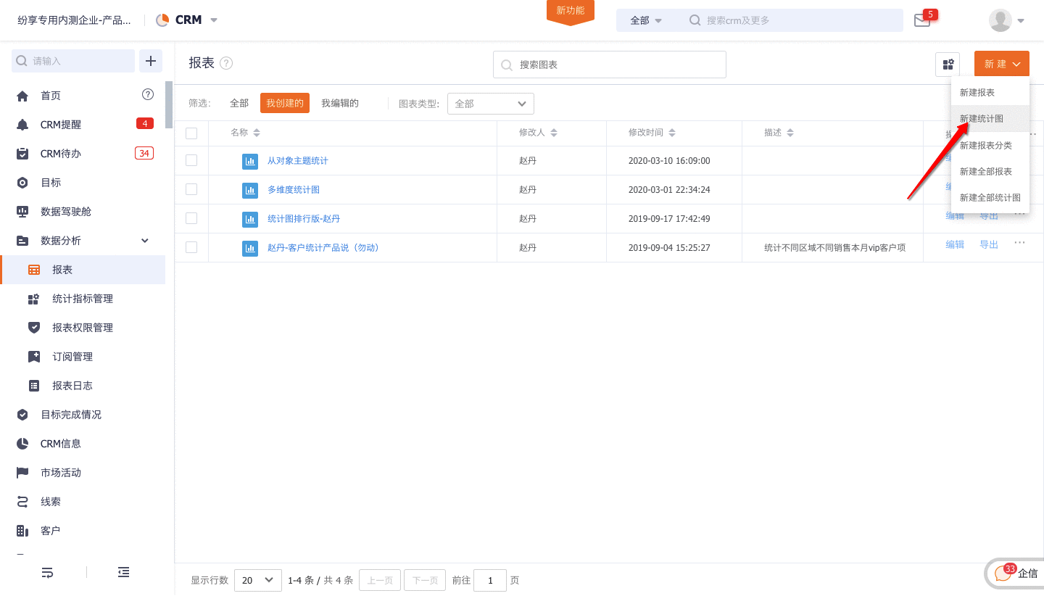Click the 市场活动 flag icon
Image resolution: width=1044 pixels, height=596 pixels.
pyautogui.click(x=22, y=473)
